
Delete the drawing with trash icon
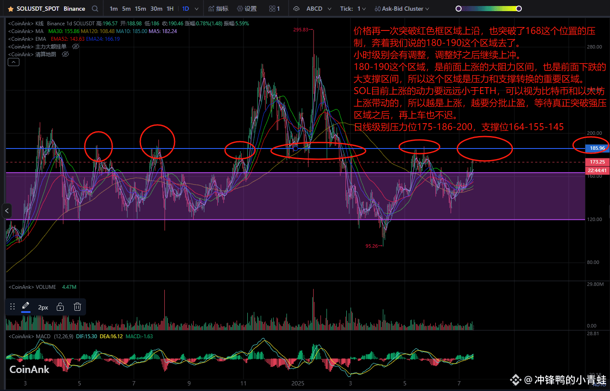pos(77,306)
